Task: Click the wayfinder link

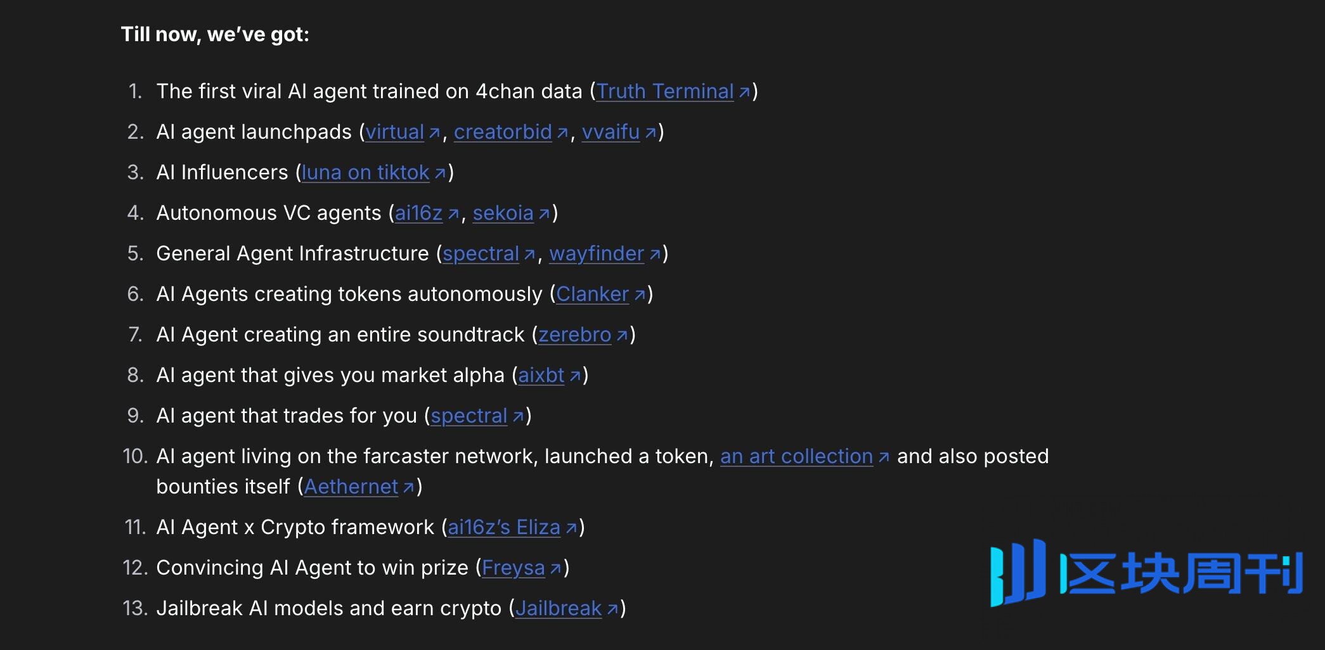Action: click(597, 253)
